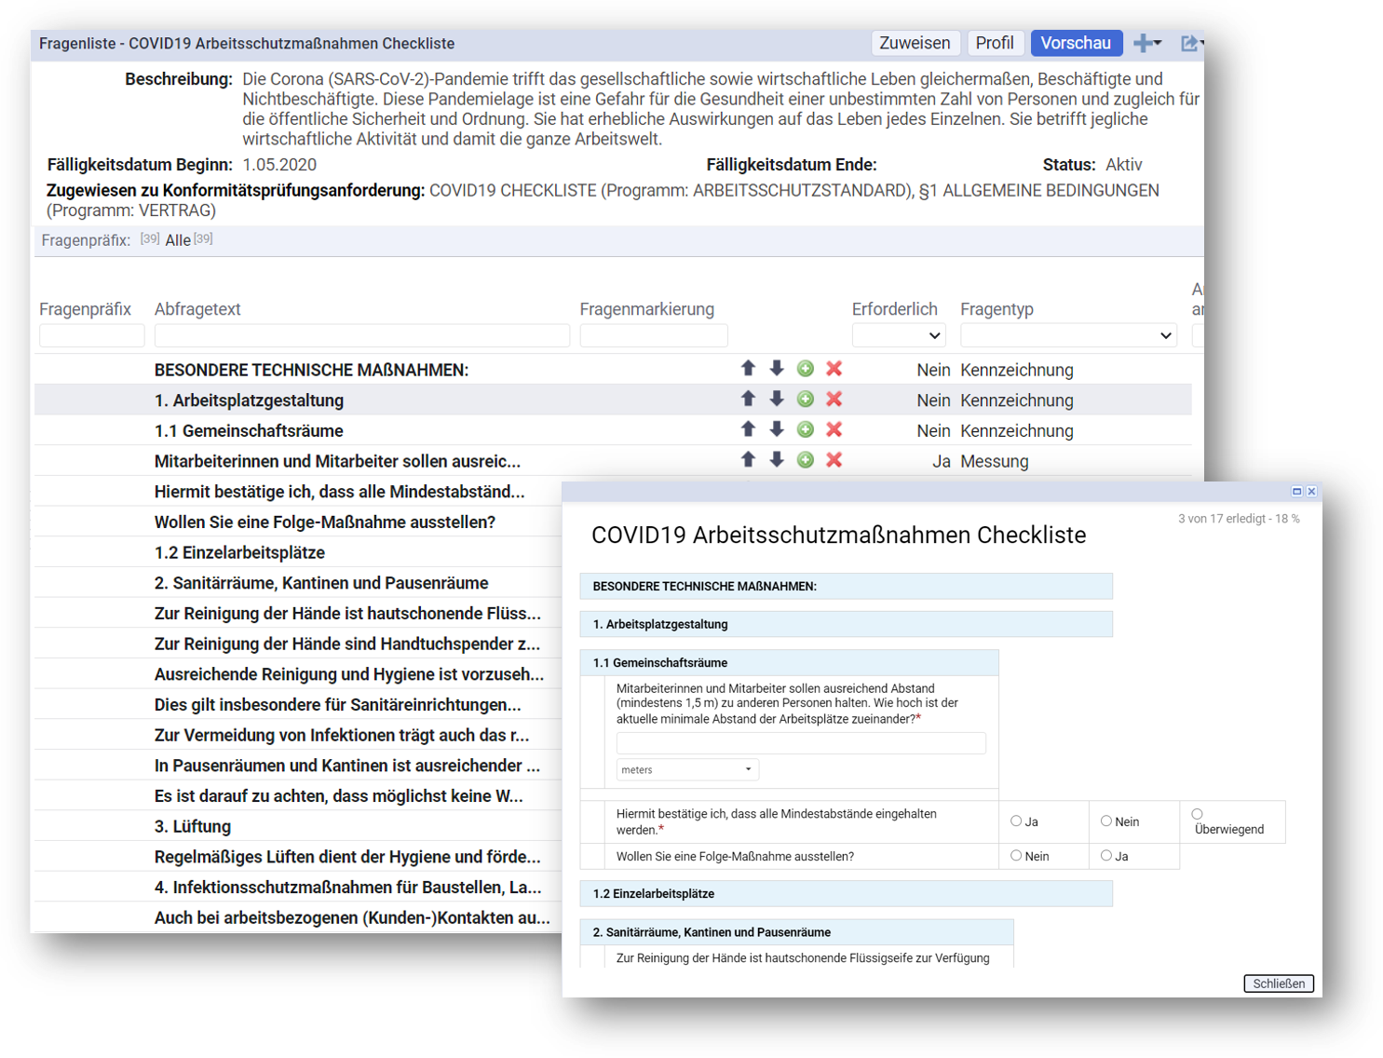Move down the 1. Arbeitsplatzgestaltung row
Viewport: 1383px width, 1058px height.
pyautogui.click(x=777, y=400)
